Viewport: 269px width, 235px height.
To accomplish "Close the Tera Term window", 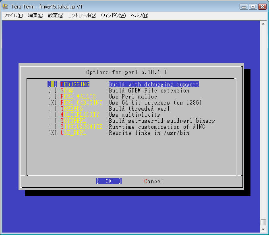I will pos(262,7).
